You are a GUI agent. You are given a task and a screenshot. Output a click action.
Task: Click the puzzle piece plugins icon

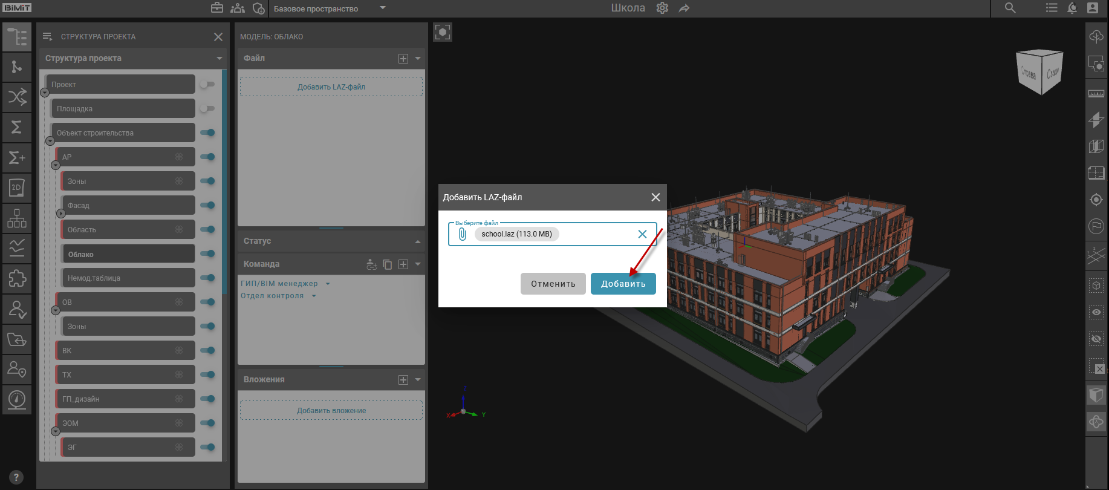point(17,278)
